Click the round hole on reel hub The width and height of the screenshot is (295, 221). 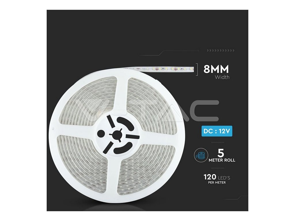coord(101,133)
